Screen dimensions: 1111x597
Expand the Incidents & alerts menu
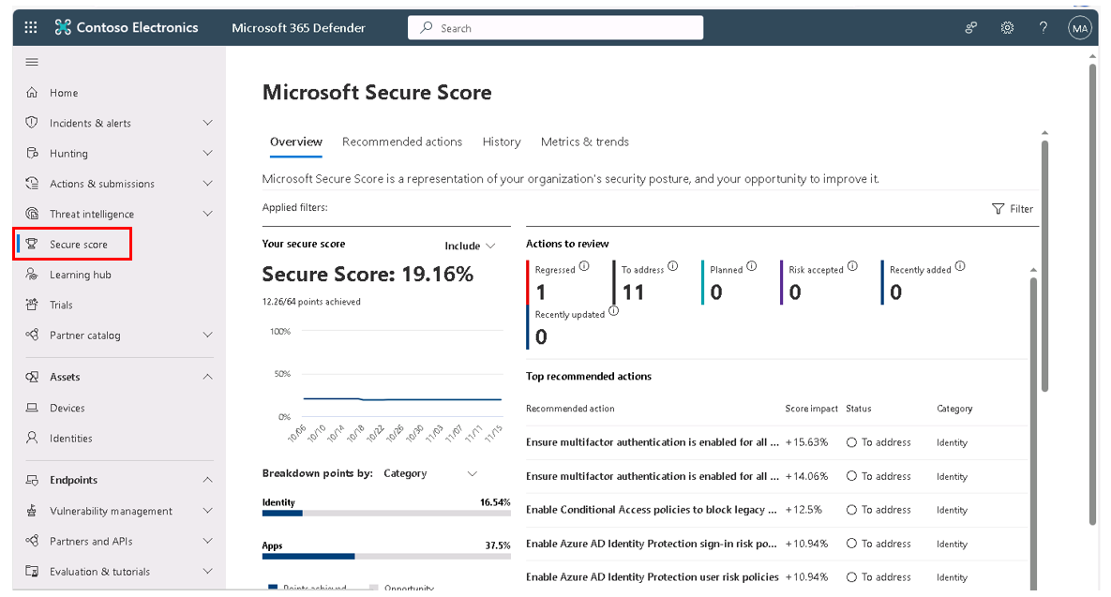207,123
